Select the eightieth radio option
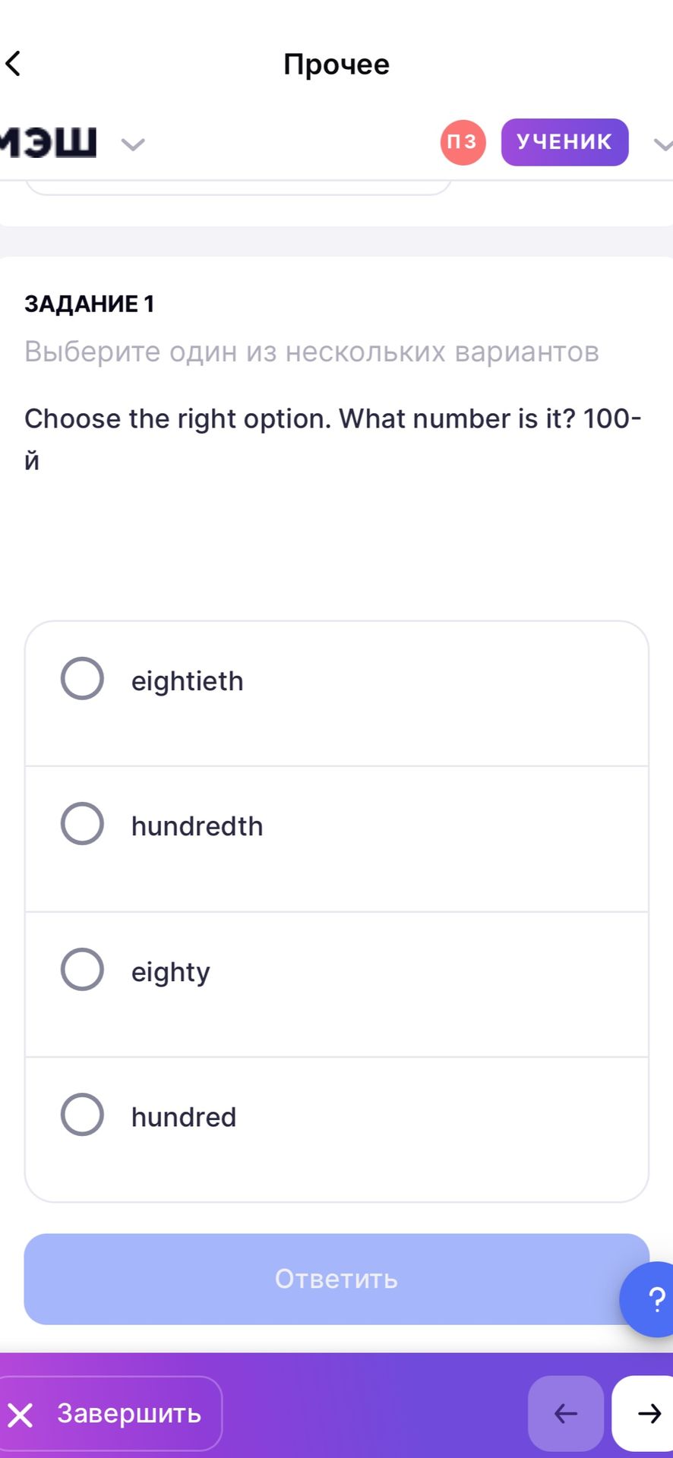The image size is (673, 1458). (82, 679)
